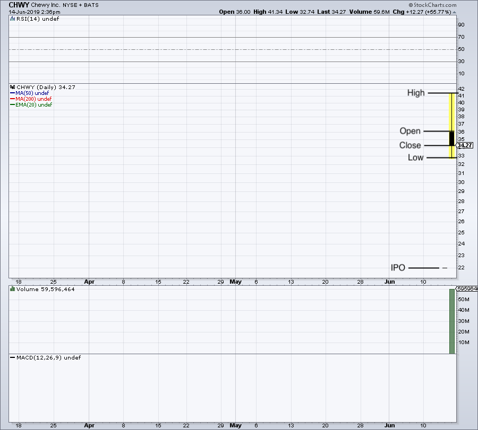Click the StockCharts.com copyright link

click(x=432, y=5)
